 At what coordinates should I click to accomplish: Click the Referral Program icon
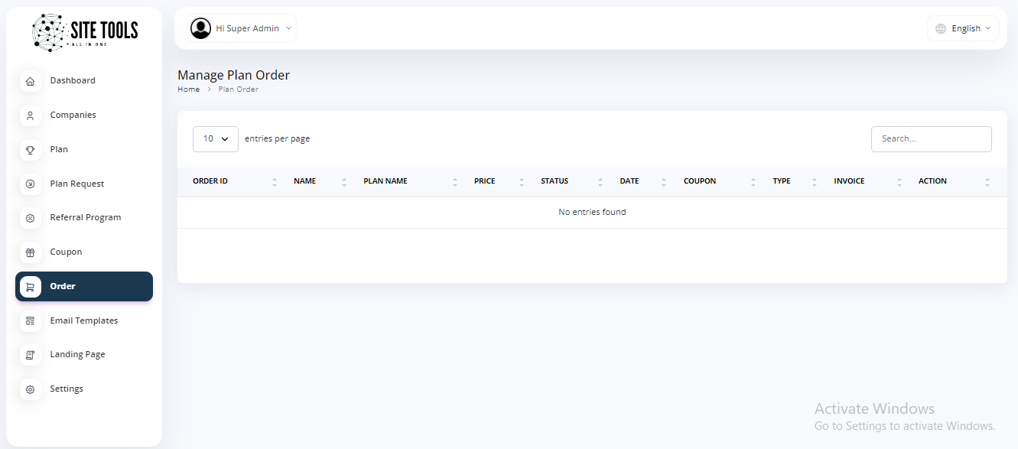31,218
